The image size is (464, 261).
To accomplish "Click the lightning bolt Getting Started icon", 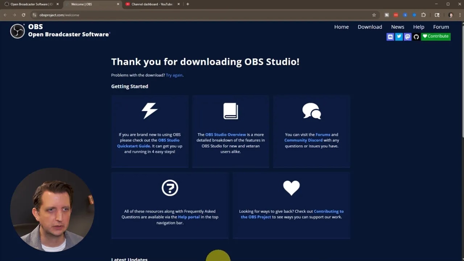I will click(150, 111).
